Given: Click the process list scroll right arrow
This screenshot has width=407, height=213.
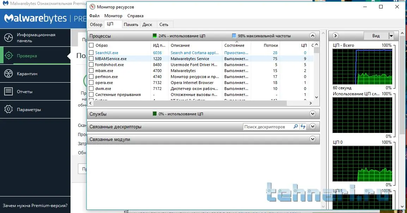Looking at the screenshot, I should pos(310,103).
